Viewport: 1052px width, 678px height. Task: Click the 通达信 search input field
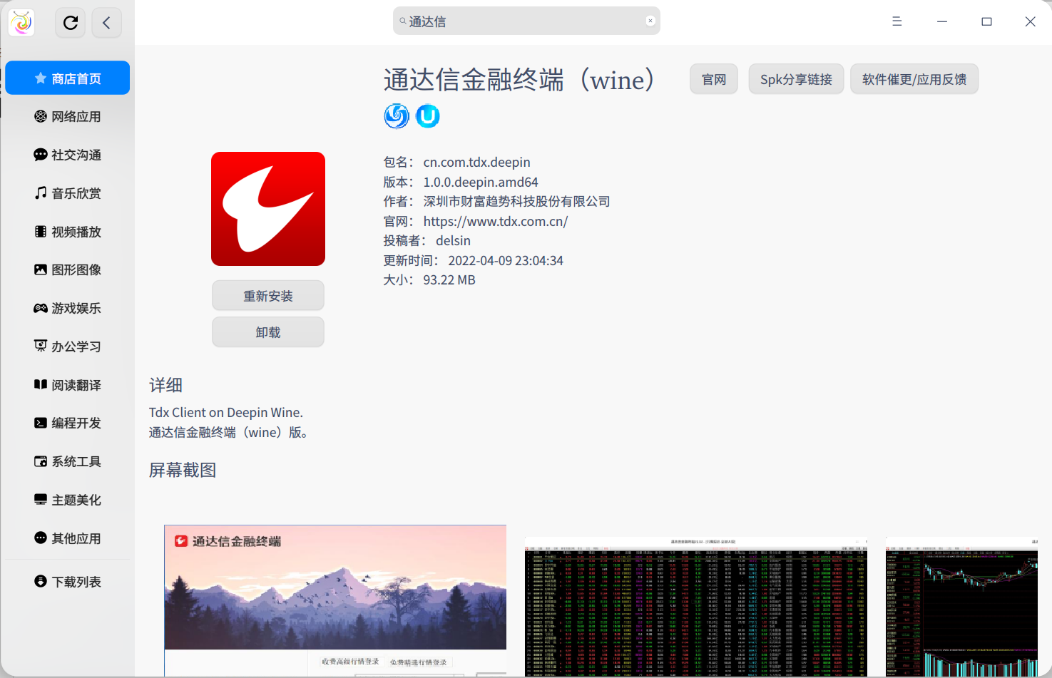pos(526,21)
